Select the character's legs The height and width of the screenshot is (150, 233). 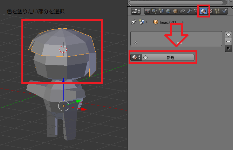(x=62, y=126)
